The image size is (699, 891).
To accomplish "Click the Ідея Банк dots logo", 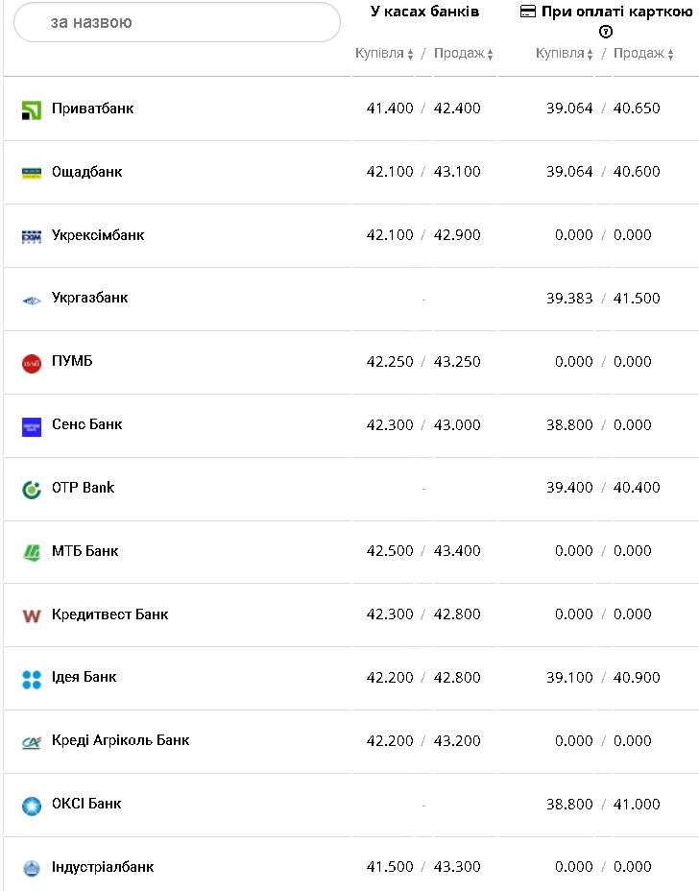I will pyautogui.click(x=32, y=679).
